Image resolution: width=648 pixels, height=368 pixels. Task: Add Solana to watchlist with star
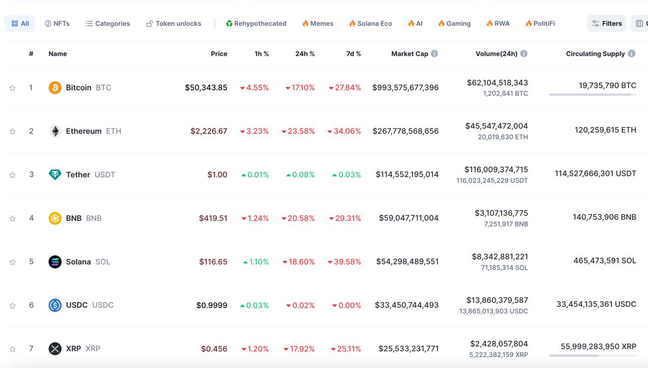point(12,262)
